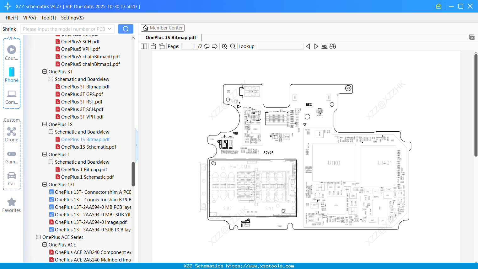Click the file tree vertical scrollbar
The image size is (478, 269).
tap(133, 174)
